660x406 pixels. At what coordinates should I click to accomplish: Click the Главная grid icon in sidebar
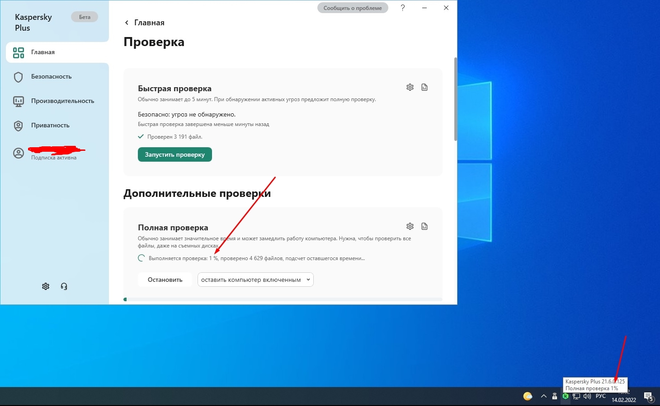pyautogui.click(x=19, y=52)
